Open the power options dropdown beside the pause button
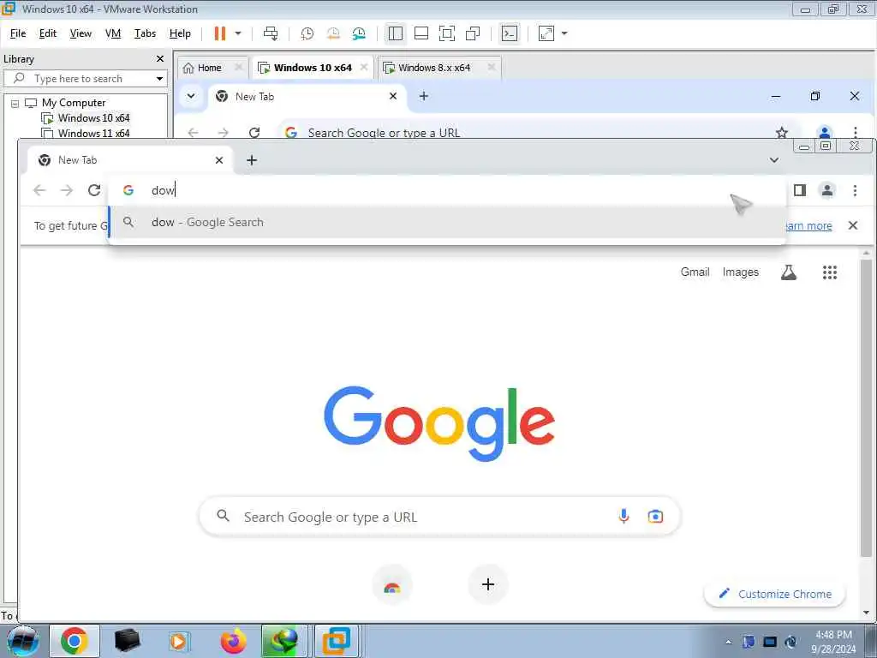 238,33
